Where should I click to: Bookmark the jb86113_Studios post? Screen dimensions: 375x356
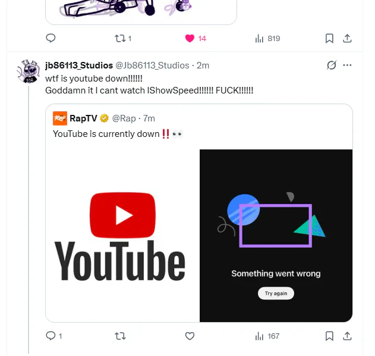coord(329,336)
